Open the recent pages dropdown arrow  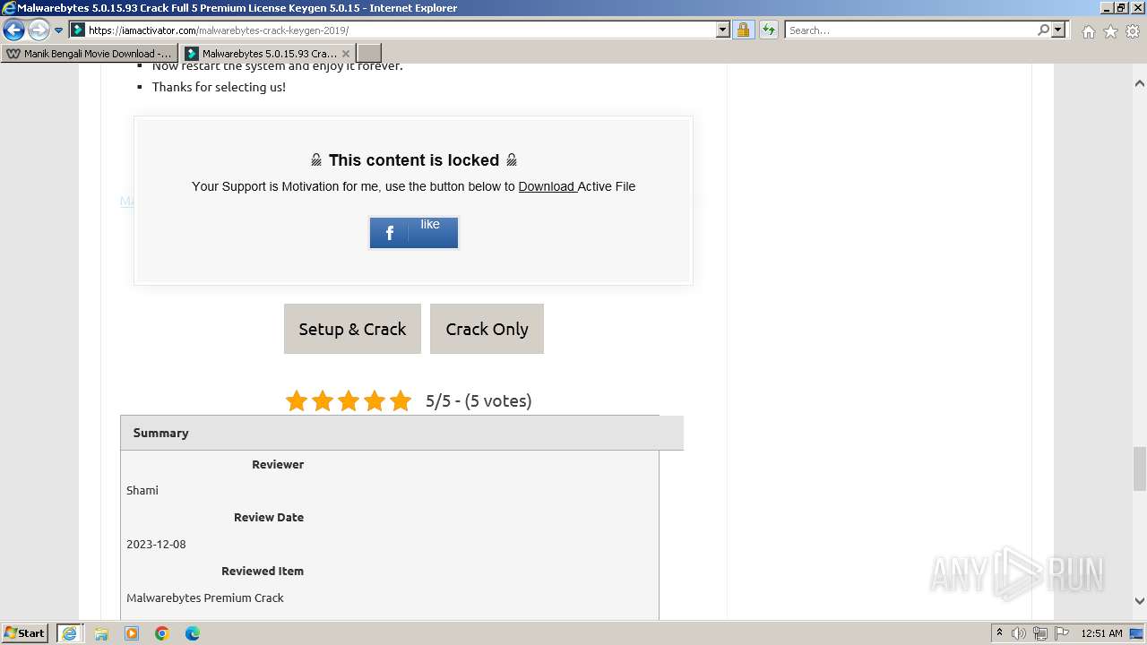(59, 30)
